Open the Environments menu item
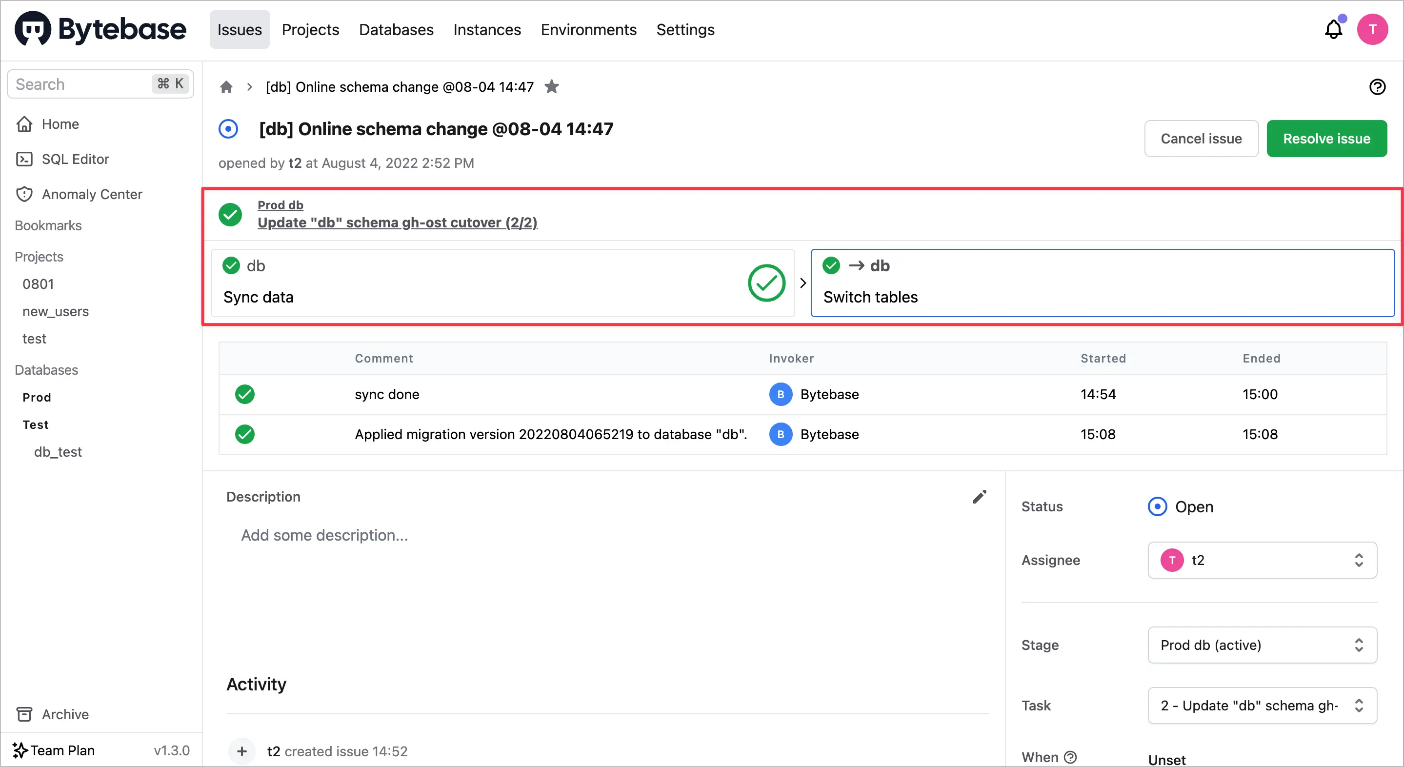The height and width of the screenshot is (767, 1404). 588,29
